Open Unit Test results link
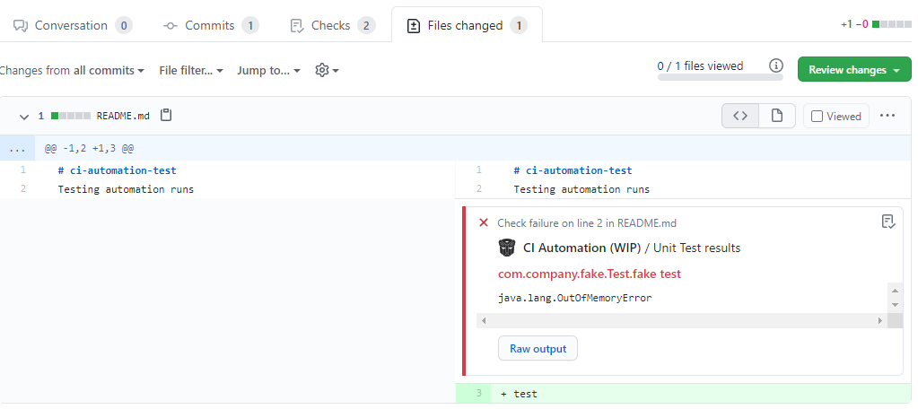This screenshot has width=918, height=409. click(x=696, y=248)
